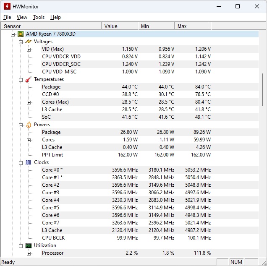The image size is (267, 266).
Task: Open the View menu
Action: [x=22, y=17]
